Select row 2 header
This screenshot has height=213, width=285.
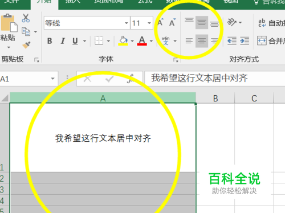(5, 178)
